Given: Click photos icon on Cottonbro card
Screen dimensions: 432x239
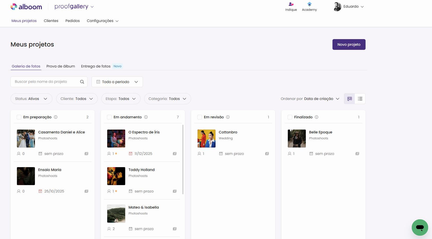Looking at the screenshot, I should [267, 154].
